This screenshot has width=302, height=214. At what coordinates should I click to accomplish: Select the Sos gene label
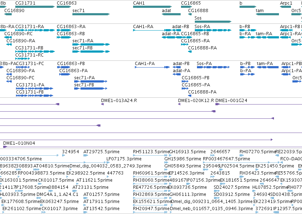point(198,18)
